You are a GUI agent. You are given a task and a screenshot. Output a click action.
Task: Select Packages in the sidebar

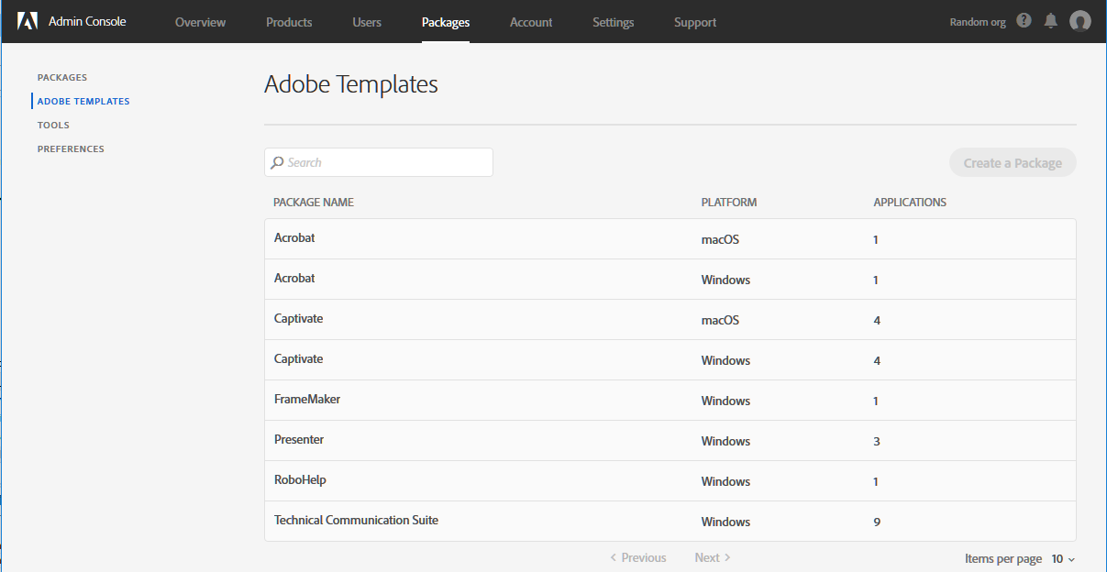[x=62, y=78]
